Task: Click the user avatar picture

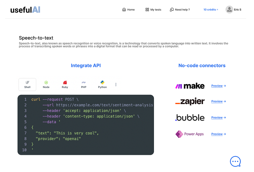Action: pyautogui.click(x=229, y=9)
